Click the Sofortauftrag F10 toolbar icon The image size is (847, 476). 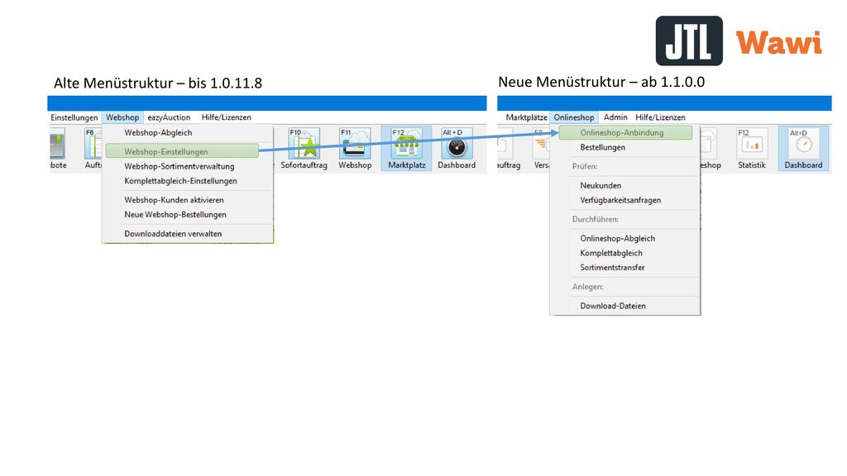tap(304, 149)
